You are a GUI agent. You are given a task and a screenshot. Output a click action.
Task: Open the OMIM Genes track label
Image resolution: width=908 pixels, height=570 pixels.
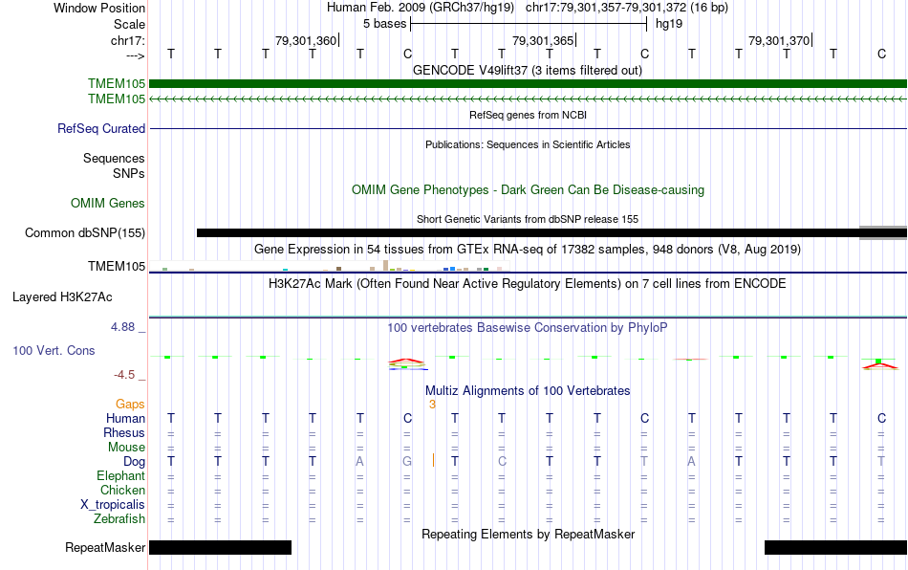tap(107, 204)
